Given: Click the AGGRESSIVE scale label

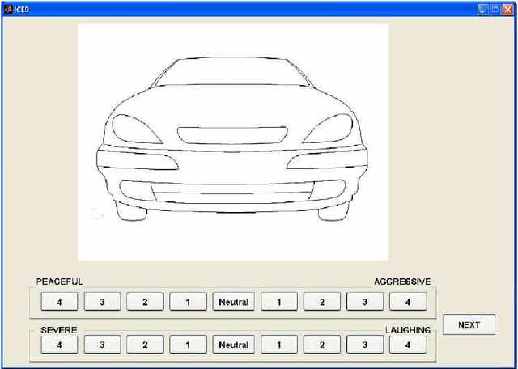Looking at the screenshot, I should (x=402, y=282).
